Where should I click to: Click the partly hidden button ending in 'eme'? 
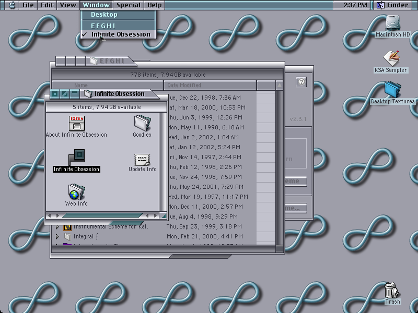(x=296, y=181)
